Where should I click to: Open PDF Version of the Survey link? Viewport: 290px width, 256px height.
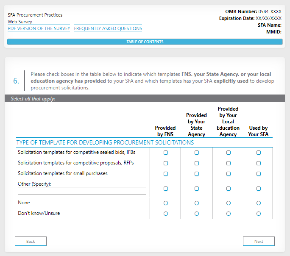39,28
